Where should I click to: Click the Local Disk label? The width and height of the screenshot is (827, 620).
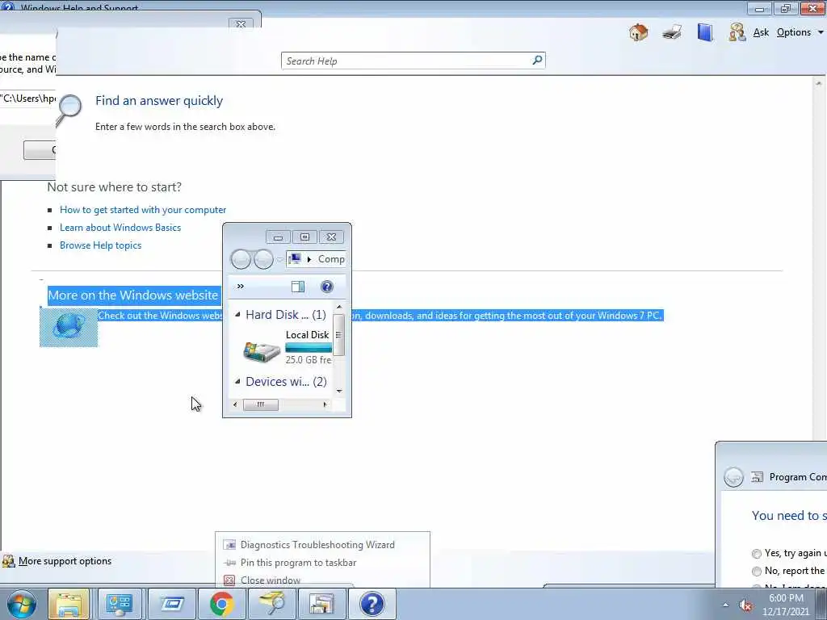click(308, 335)
